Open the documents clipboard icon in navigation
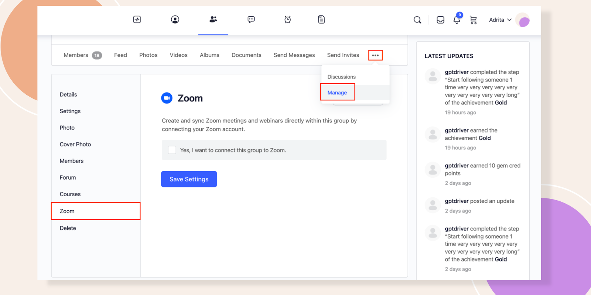591x295 pixels. [x=321, y=20]
